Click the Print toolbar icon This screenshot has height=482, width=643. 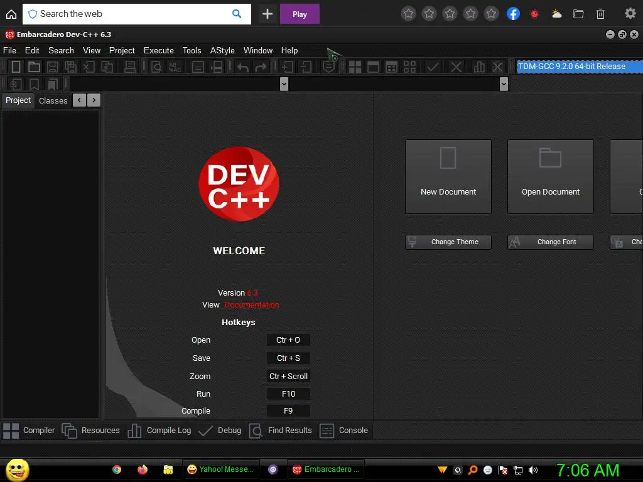(x=130, y=67)
